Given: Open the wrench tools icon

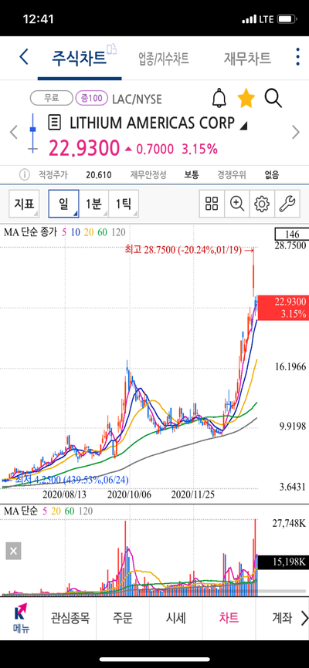Looking at the screenshot, I should click(x=287, y=204).
